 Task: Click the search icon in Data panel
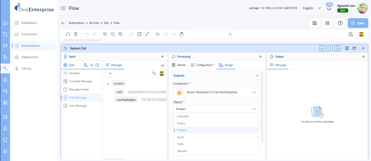(86, 65)
